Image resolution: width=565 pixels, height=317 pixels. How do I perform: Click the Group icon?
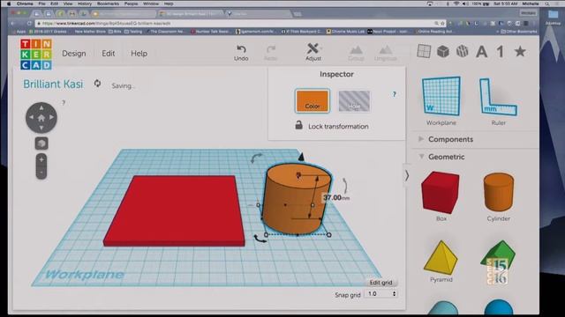tap(356, 53)
